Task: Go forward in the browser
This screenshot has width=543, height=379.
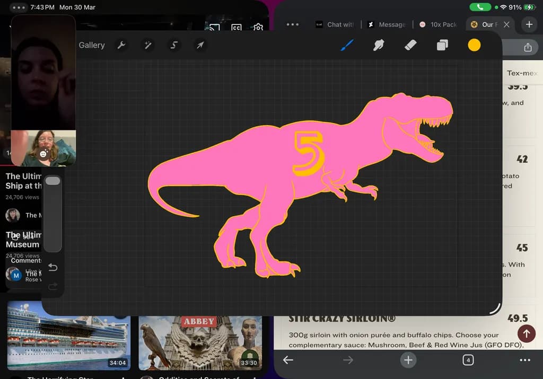Action: [348, 360]
